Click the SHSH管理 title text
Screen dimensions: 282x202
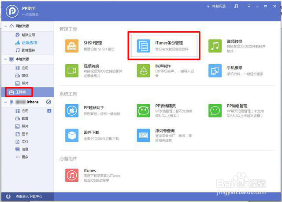pos(93,43)
